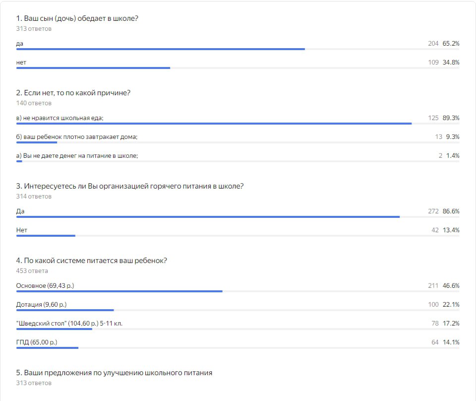Click the "140 ответов" response count
This screenshot has width=476, height=401.
tap(34, 103)
